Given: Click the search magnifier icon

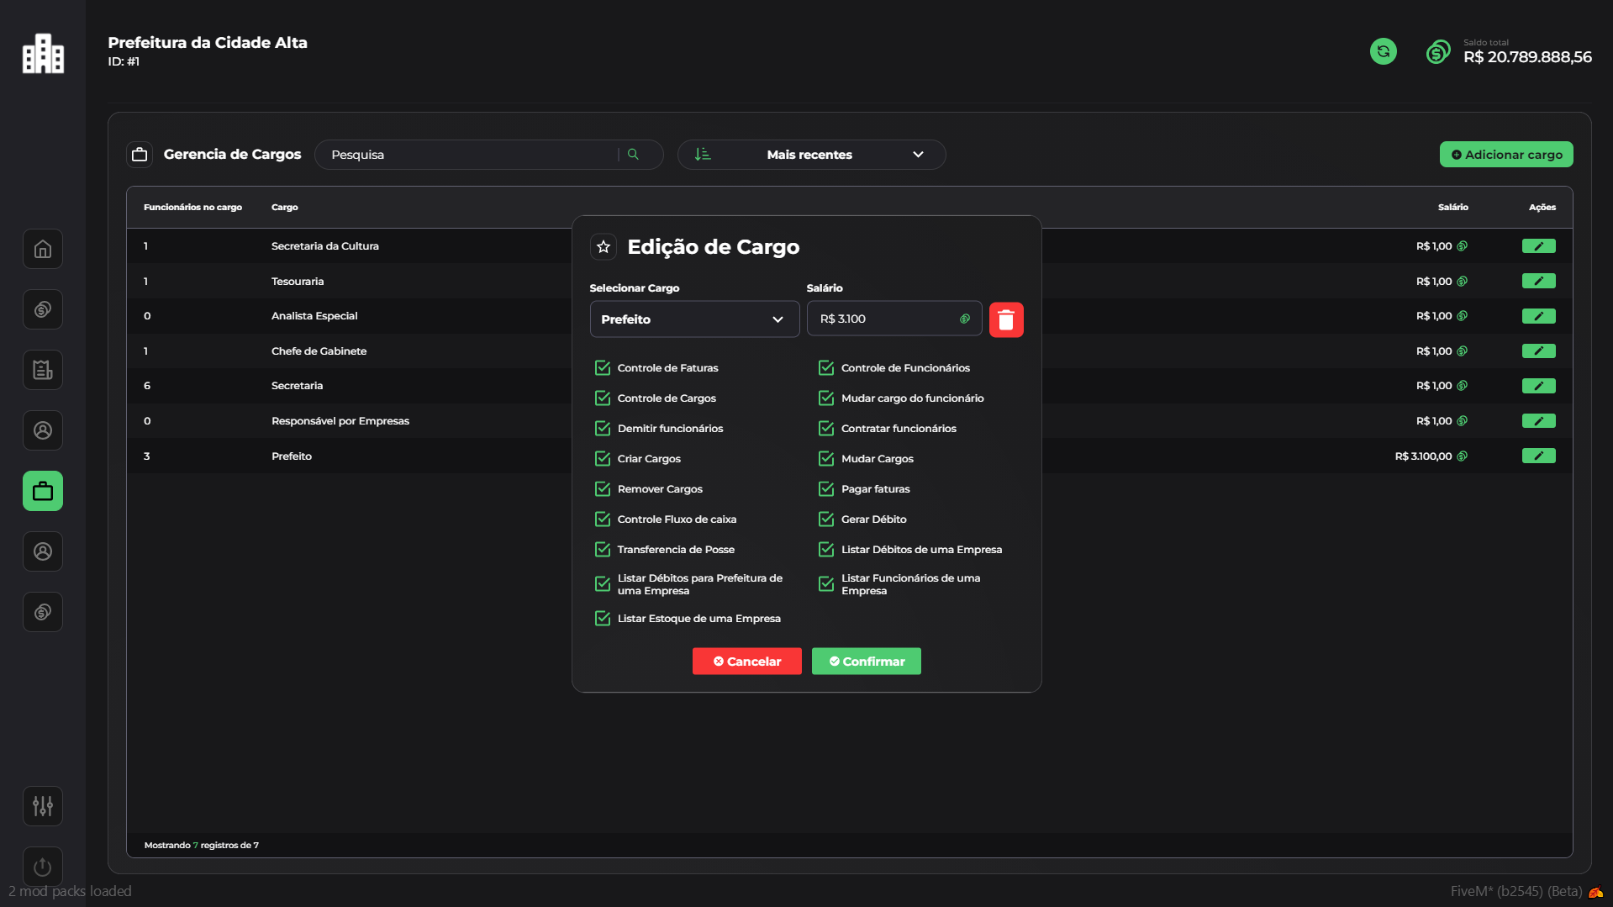Looking at the screenshot, I should [x=633, y=155].
